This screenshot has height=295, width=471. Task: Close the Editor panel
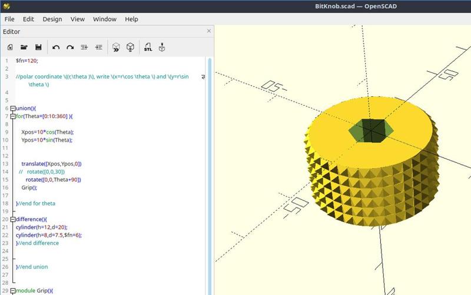[209, 31]
